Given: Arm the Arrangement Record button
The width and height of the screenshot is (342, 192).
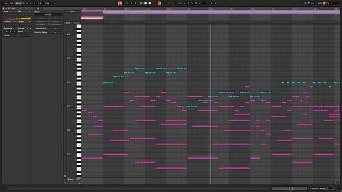Looking at the screenshot, I should tap(150, 3).
